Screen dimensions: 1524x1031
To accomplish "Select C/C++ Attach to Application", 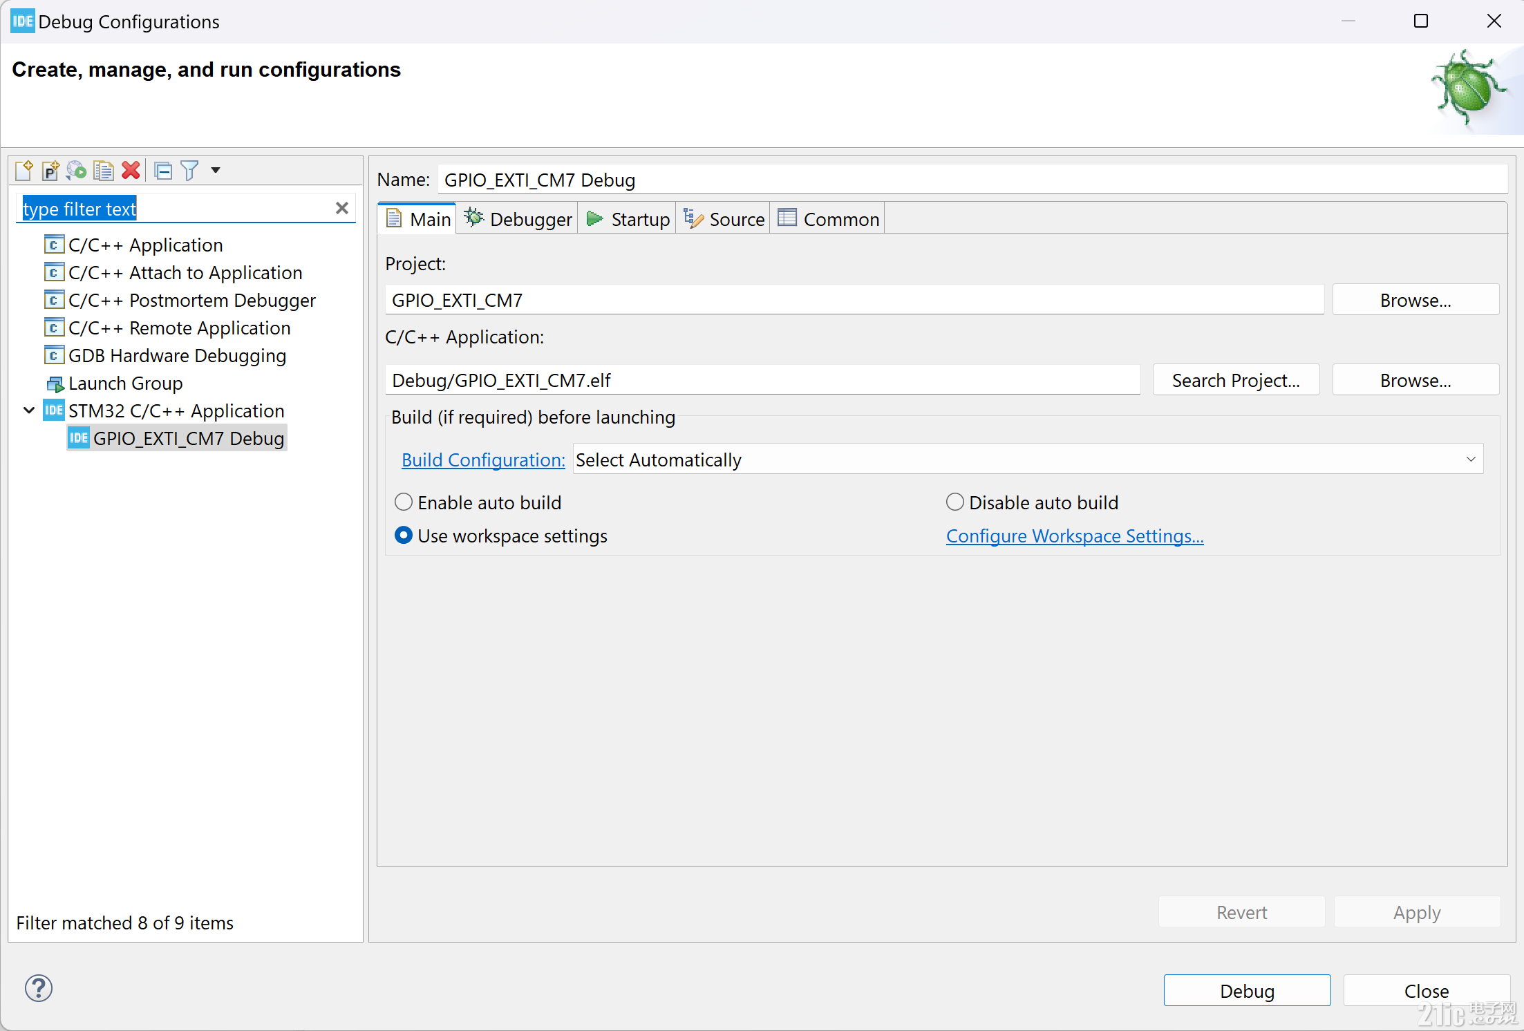I will 173,272.
